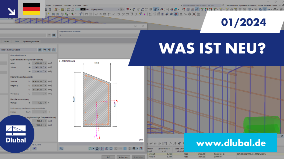Click the delete material icon with red mark
Screen dimensions: 284x159
coord(54,50)
